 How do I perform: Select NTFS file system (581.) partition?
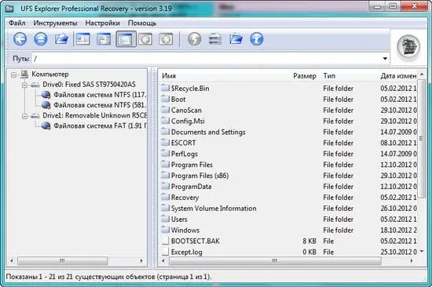click(x=99, y=105)
